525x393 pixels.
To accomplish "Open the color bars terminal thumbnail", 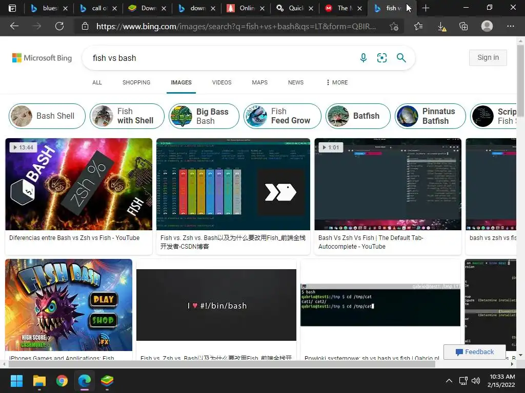I will click(x=233, y=184).
